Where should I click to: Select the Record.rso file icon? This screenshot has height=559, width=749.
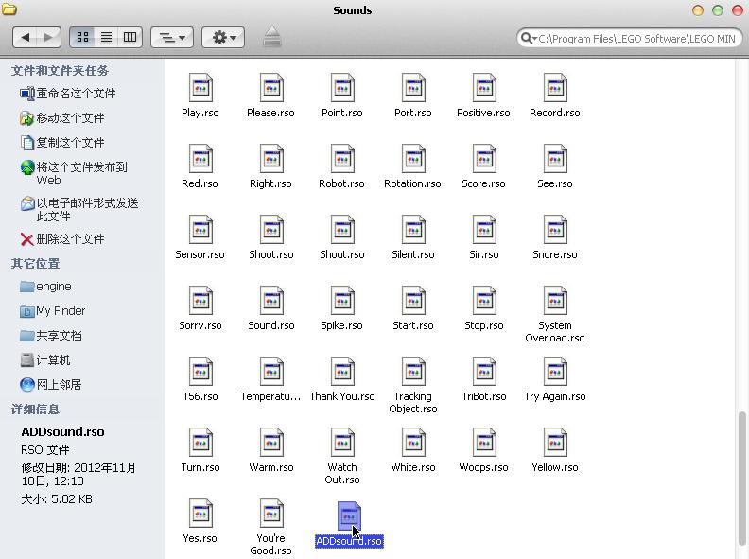(555, 88)
